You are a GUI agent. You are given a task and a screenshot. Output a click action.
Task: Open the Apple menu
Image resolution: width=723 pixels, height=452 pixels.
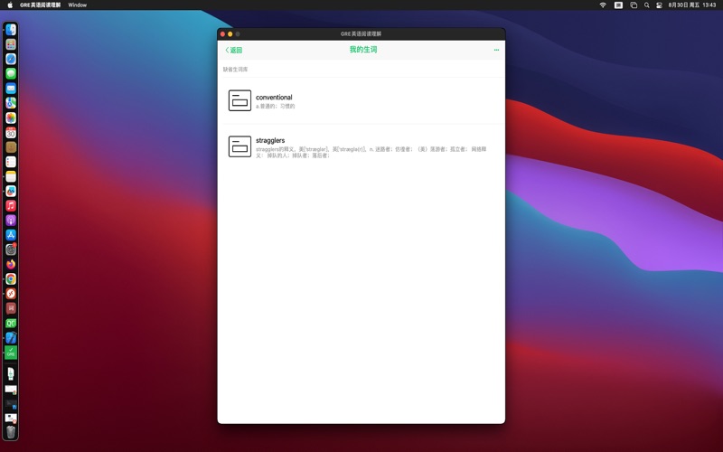tap(9, 5)
